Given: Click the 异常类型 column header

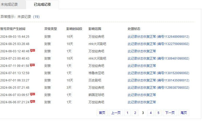Looking at the screenshot, I should click(51, 29).
